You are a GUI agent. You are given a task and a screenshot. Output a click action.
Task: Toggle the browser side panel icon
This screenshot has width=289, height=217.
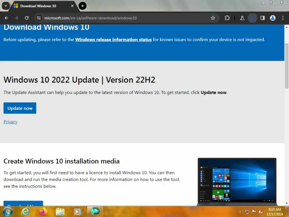tap(262, 18)
